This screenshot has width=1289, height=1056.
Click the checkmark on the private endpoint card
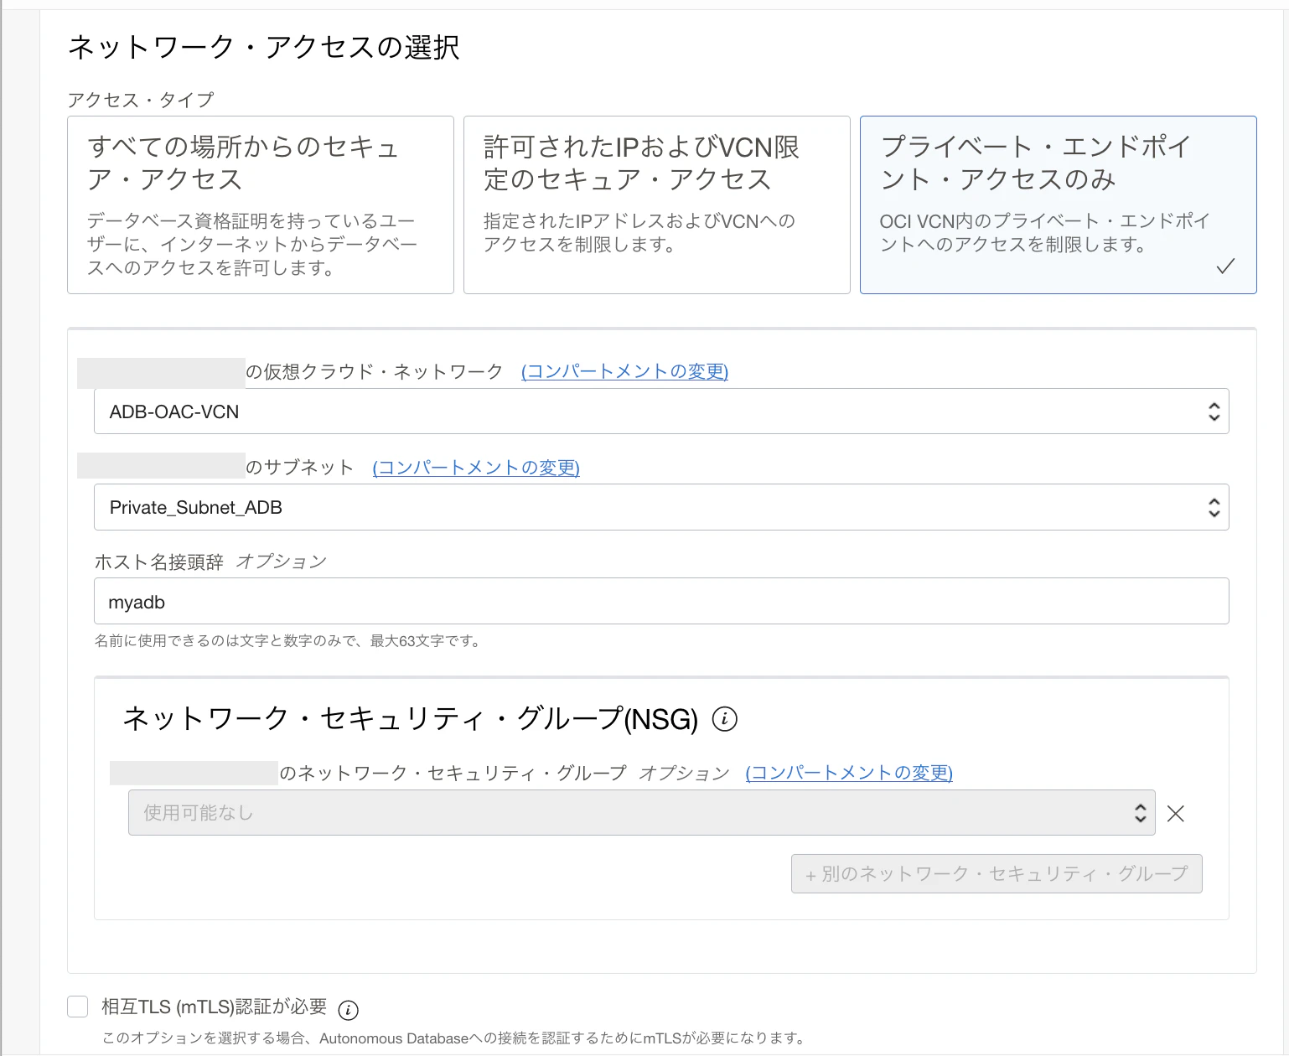(x=1225, y=267)
